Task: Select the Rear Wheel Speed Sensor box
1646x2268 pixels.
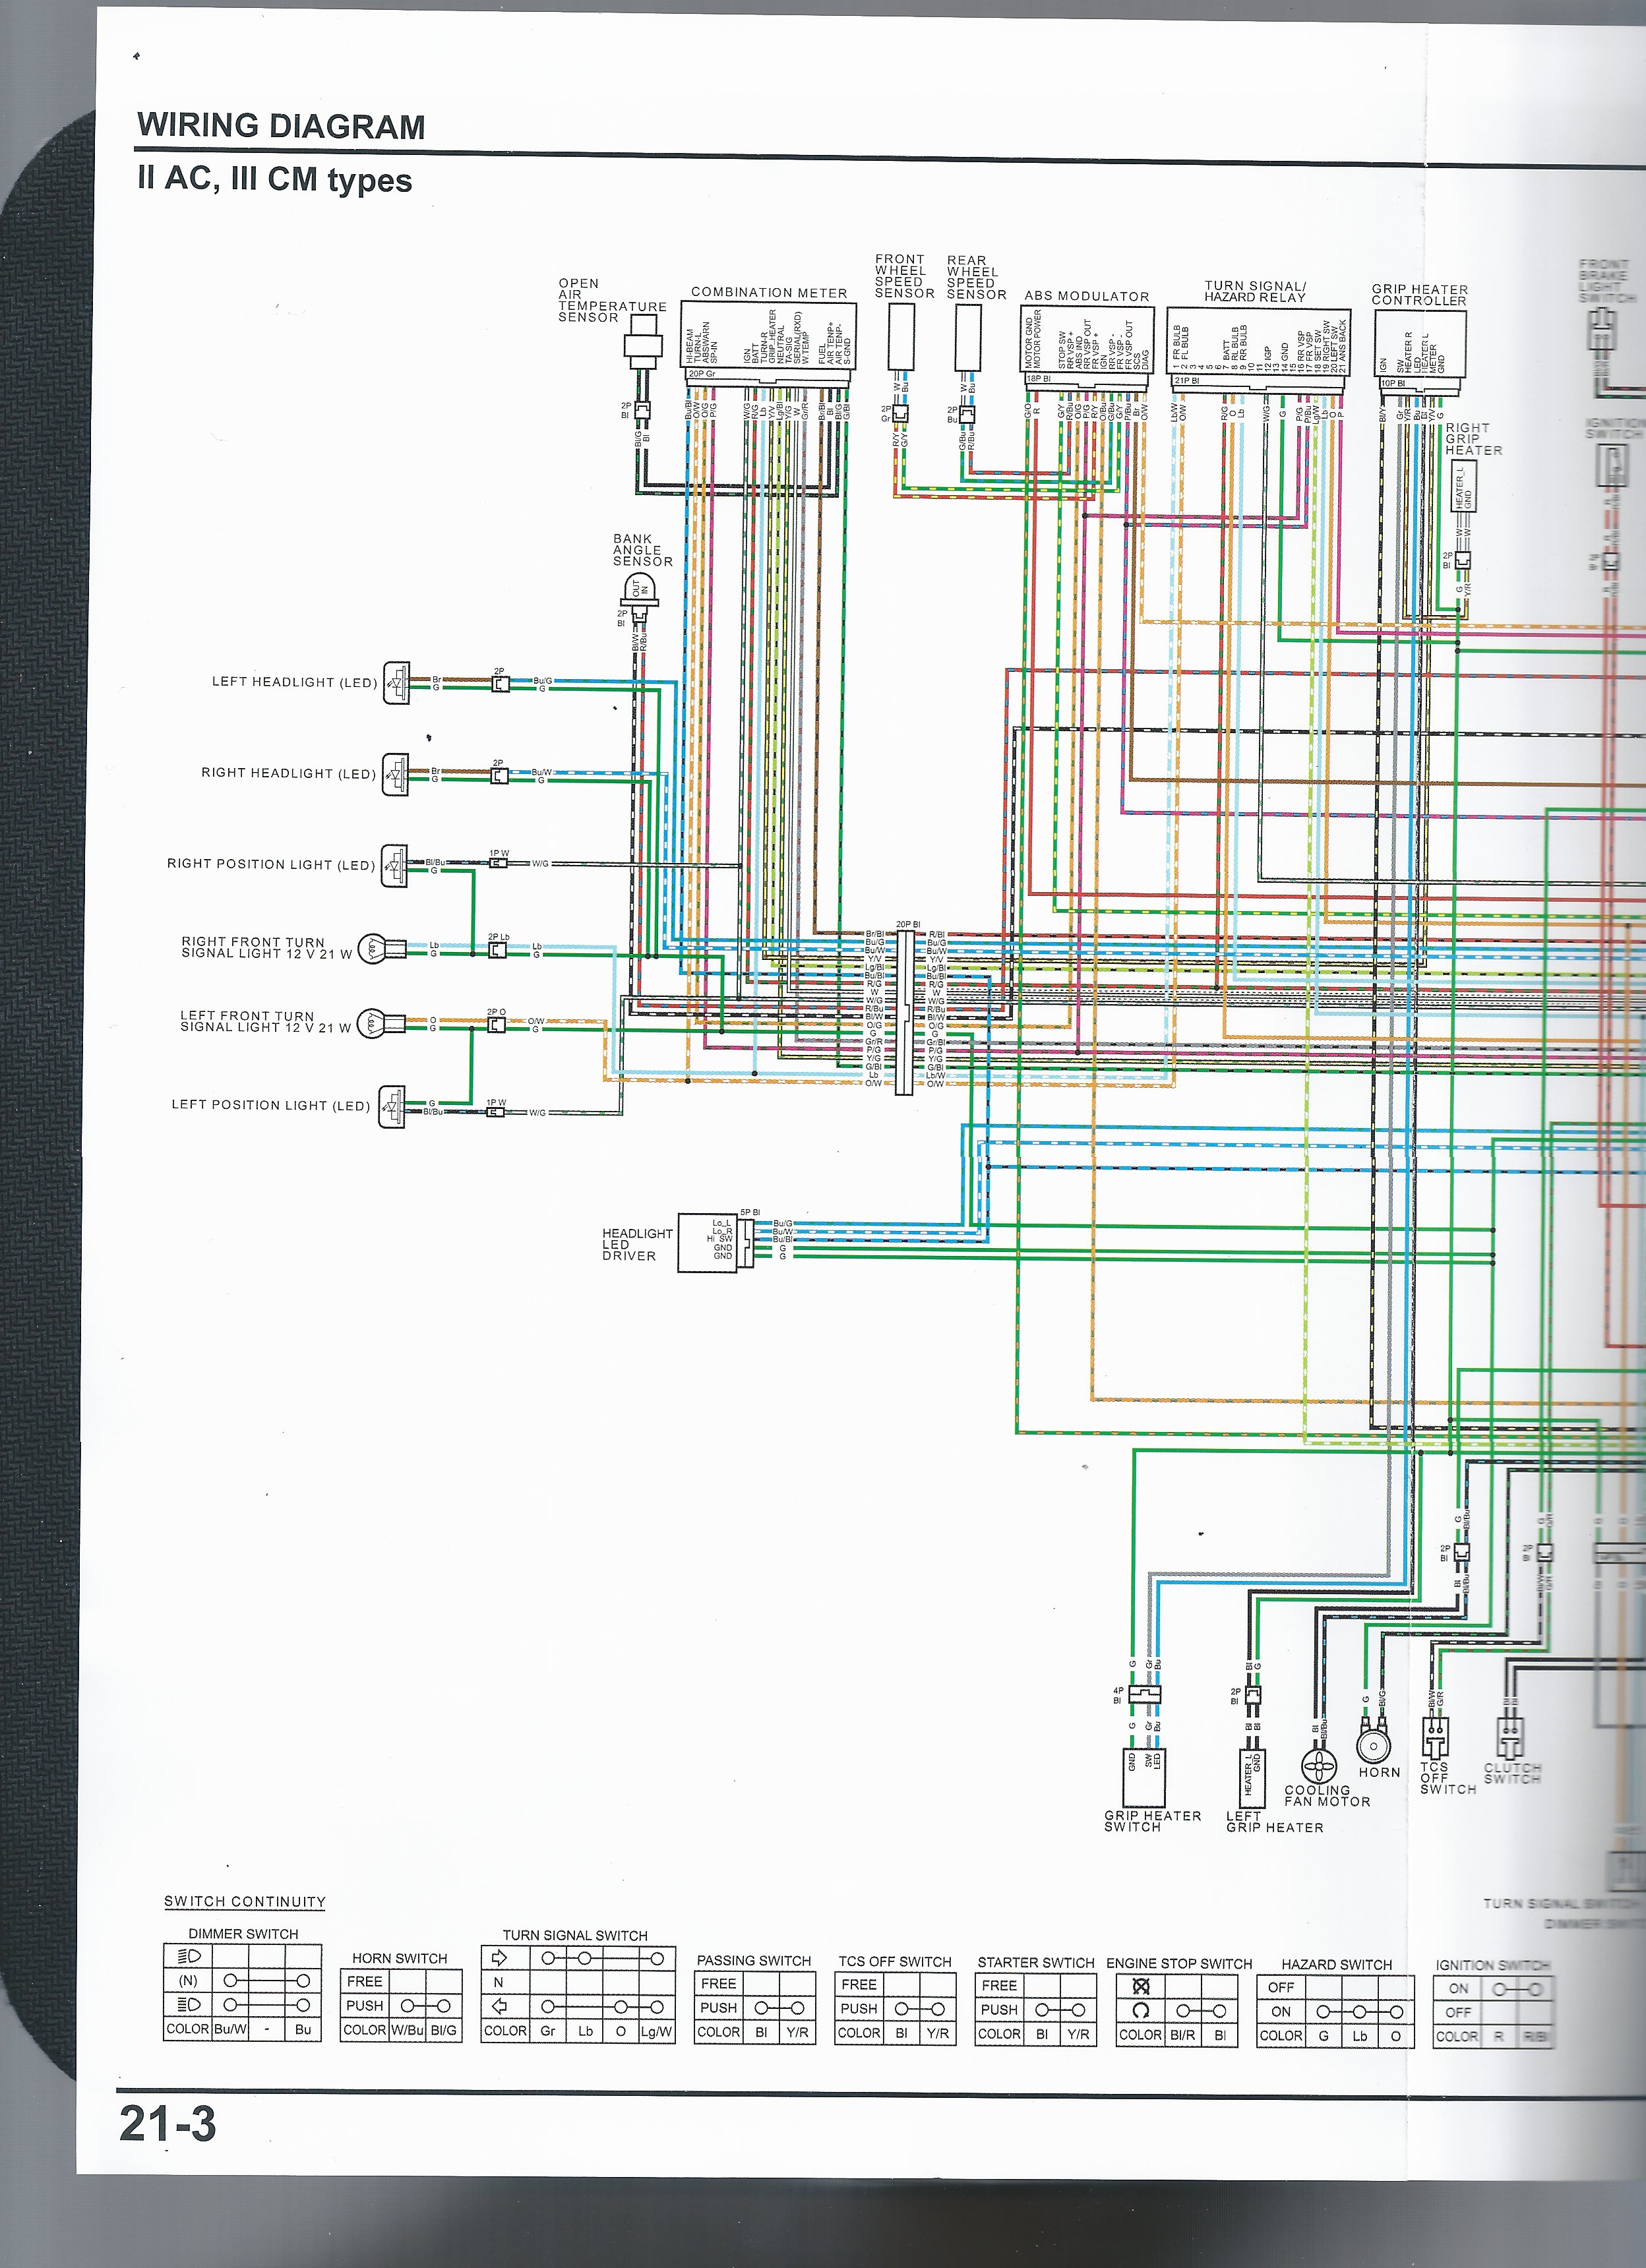Action: point(968,338)
